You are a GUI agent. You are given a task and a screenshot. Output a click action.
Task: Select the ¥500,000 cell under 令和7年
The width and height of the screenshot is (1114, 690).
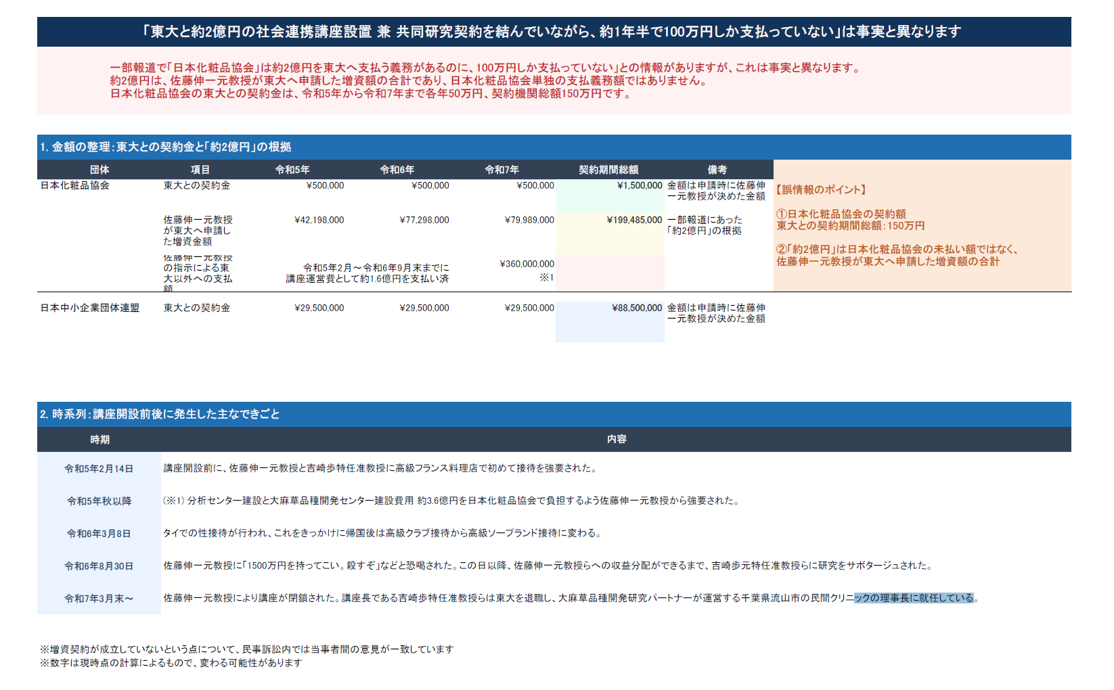click(x=535, y=185)
